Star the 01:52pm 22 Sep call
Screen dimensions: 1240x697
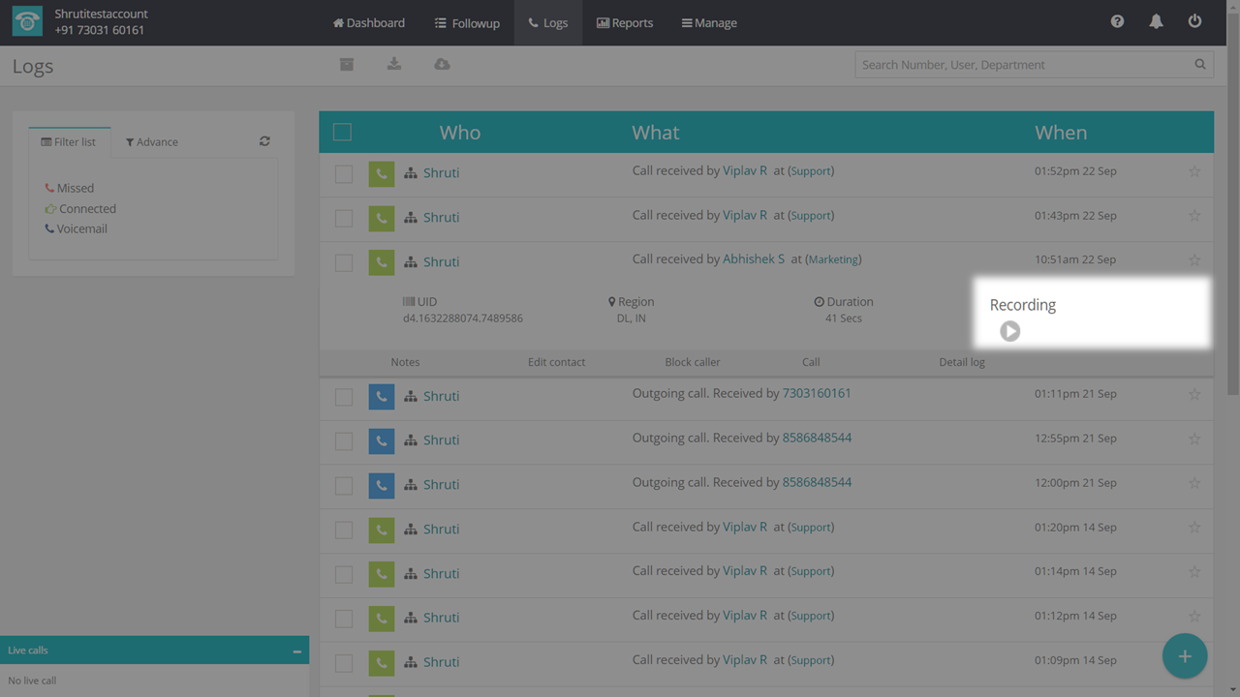pos(1194,171)
